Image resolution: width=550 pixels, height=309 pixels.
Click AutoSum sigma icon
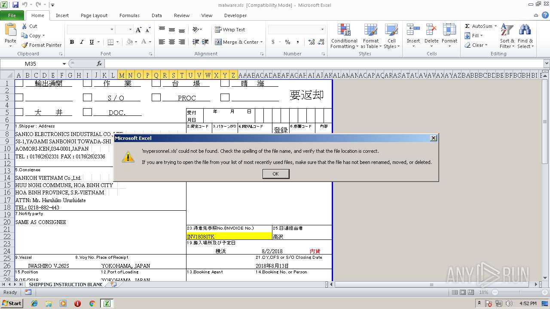pyautogui.click(x=467, y=26)
